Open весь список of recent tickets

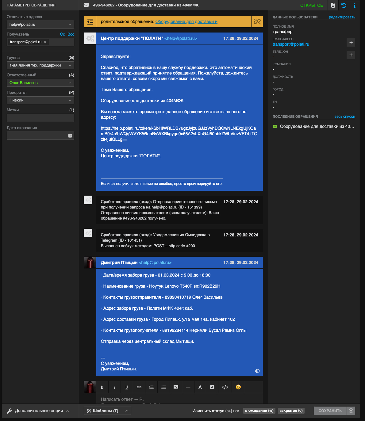click(345, 117)
